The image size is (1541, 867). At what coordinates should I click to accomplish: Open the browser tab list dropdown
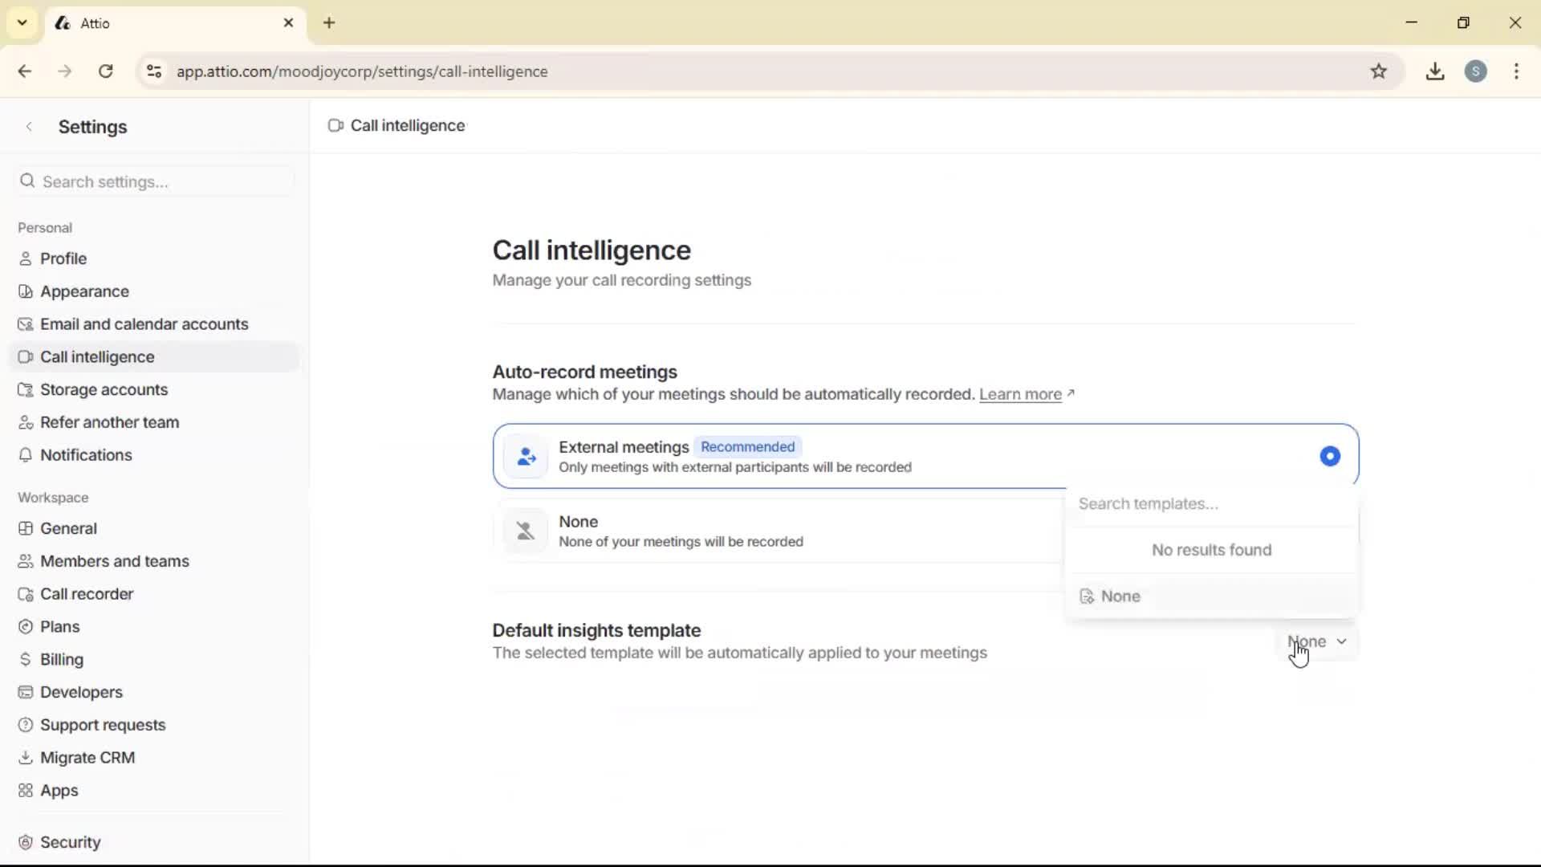point(22,22)
